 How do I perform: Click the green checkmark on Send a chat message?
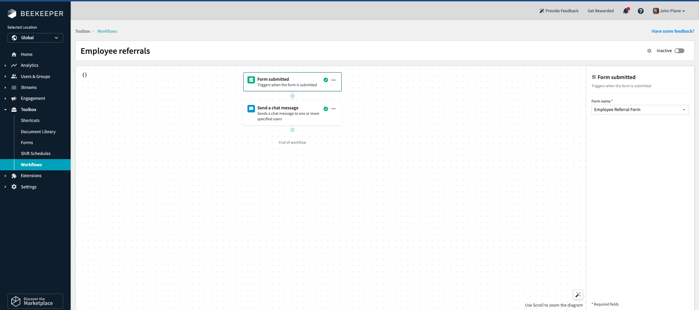pyautogui.click(x=326, y=109)
